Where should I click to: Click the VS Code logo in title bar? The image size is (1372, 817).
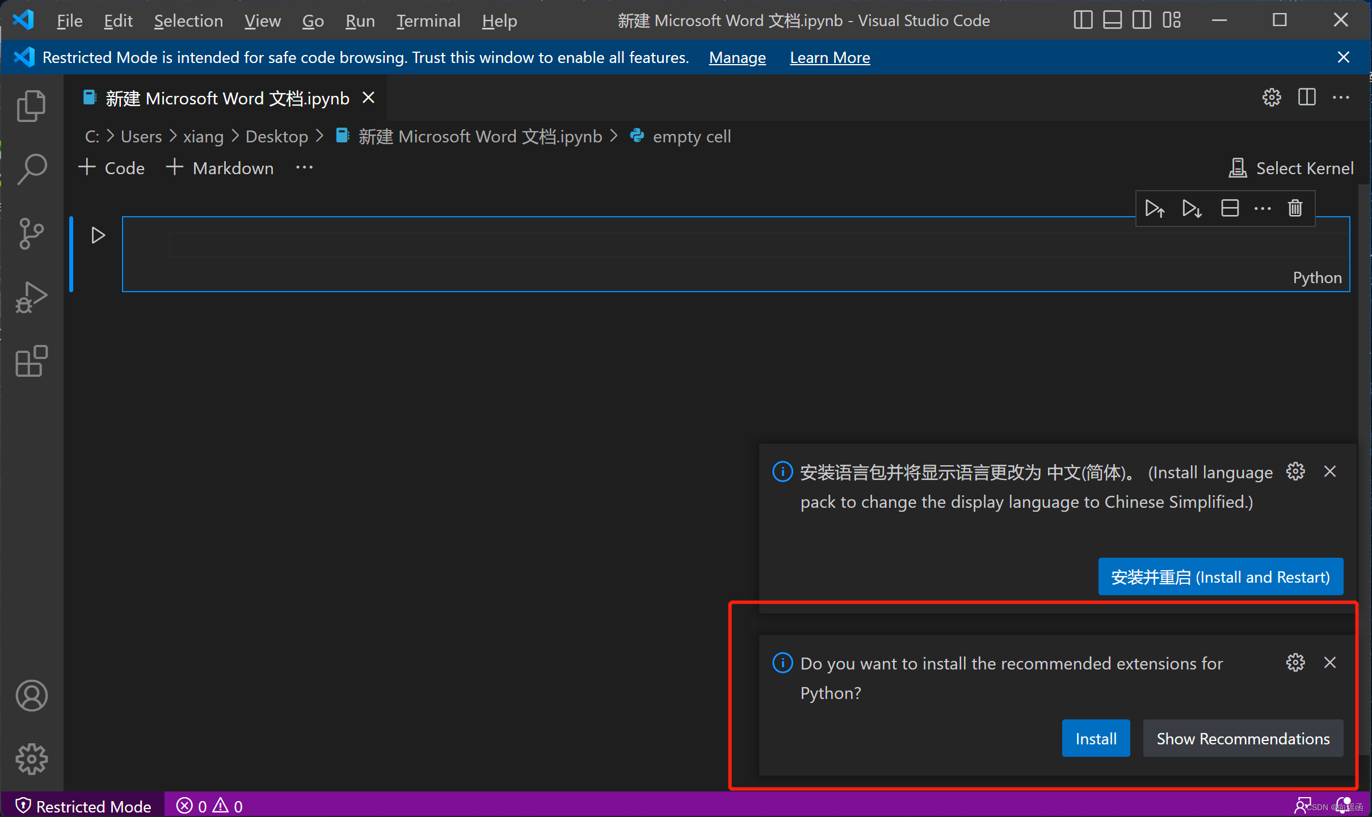click(23, 20)
